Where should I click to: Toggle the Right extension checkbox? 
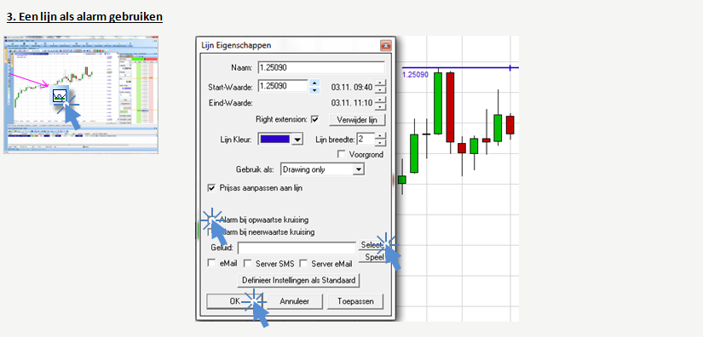(x=314, y=119)
